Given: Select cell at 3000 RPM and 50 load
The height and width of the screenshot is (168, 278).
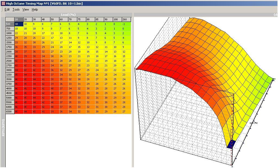Looking at the screenshot, I should (x=55, y=70).
